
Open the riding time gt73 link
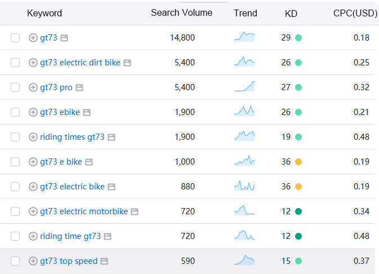tap(70, 236)
